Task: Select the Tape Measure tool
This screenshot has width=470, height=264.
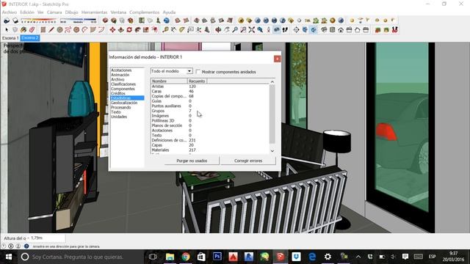Action: [165, 29]
